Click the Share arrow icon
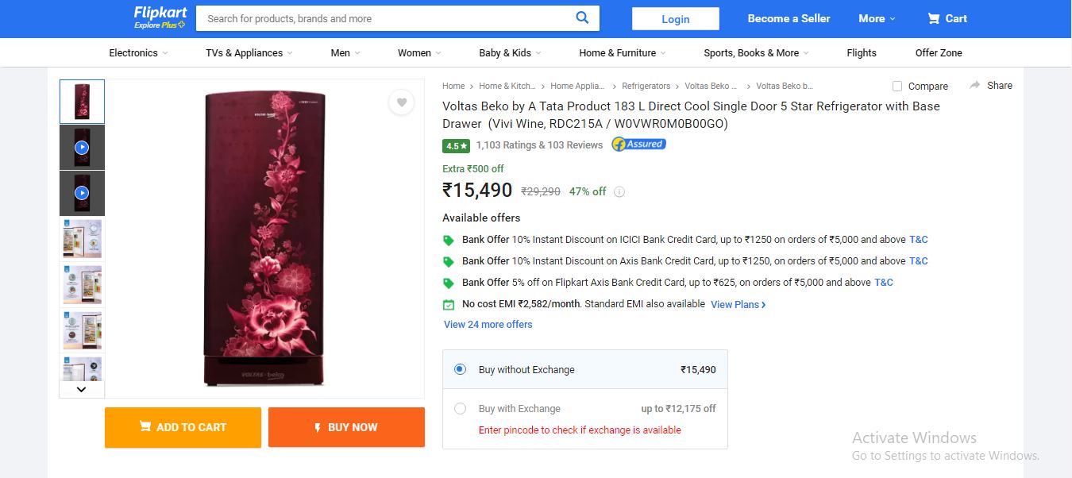 click(x=974, y=85)
